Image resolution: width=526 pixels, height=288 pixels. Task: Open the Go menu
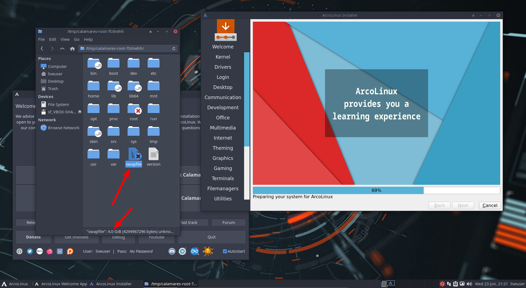pyautogui.click(x=77, y=39)
